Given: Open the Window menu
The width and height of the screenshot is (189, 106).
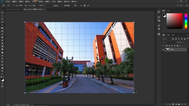Looking at the screenshot, I should coord(67,1).
